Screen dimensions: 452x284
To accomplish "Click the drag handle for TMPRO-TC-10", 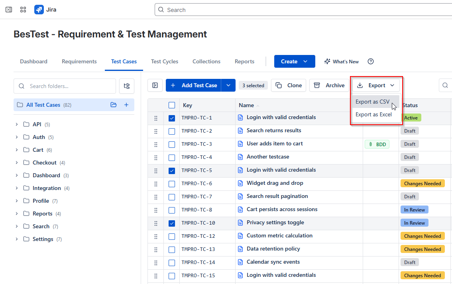I will pyautogui.click(x=156, y=223).
